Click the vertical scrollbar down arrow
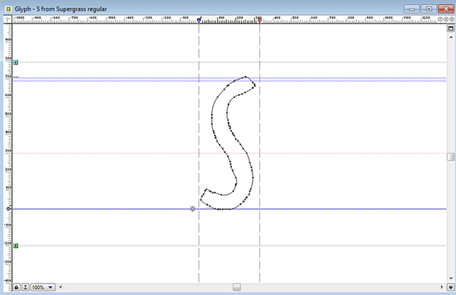 (451, 278)
